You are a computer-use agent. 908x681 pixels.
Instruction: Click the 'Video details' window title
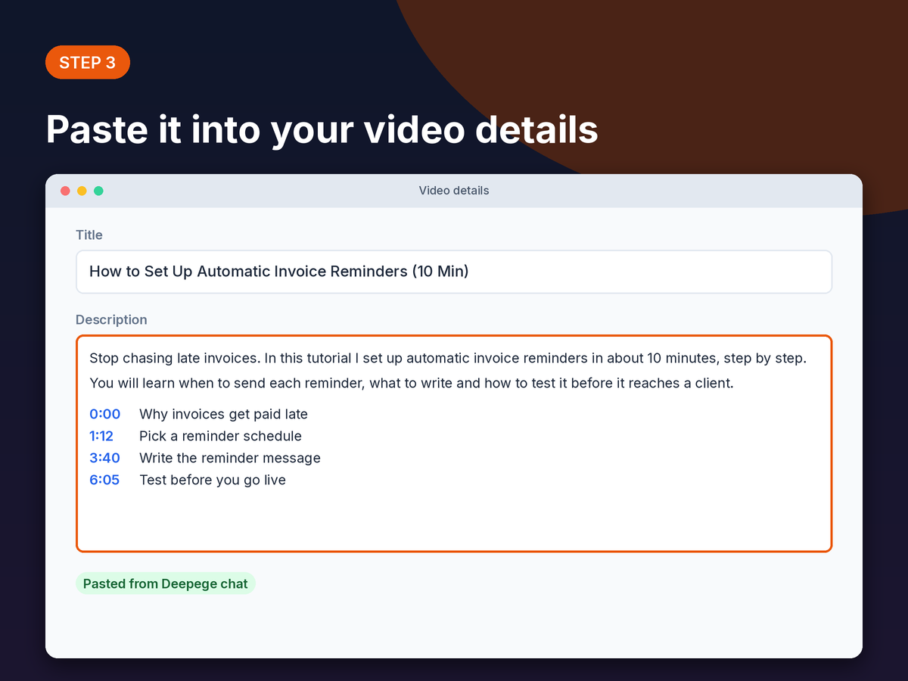click(454, 191)
